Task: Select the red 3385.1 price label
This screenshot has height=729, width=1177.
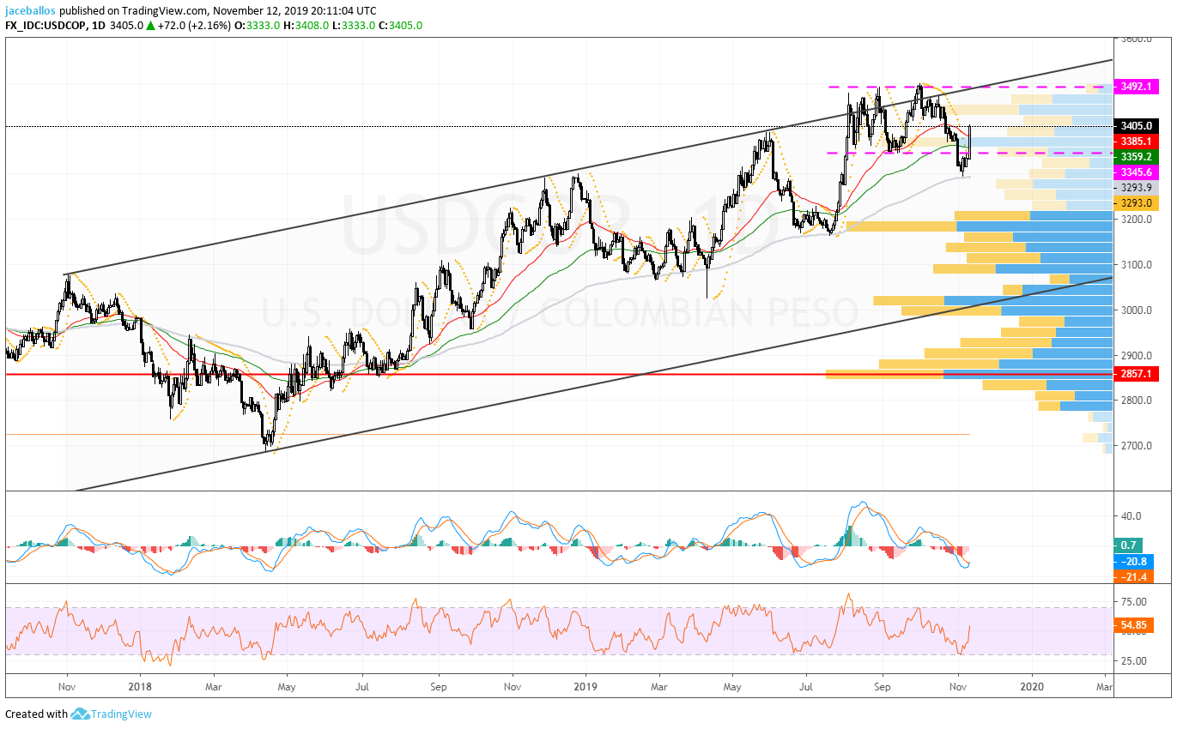Action: coord(1138,141)
